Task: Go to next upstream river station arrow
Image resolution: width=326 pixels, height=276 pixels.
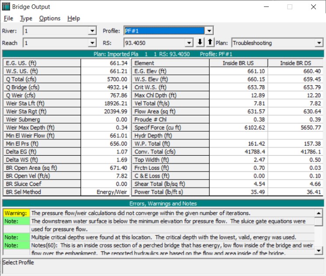Action: click(x=210, y=42)
